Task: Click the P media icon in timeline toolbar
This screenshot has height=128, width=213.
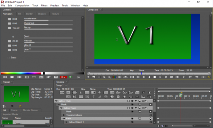Action: (68, 93)
